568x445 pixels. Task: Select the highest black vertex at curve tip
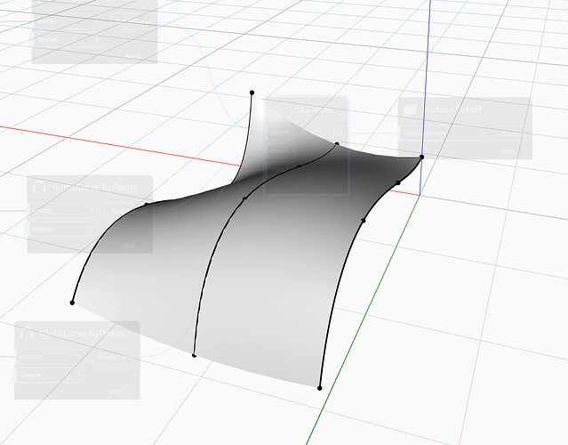tap(252, 93)
